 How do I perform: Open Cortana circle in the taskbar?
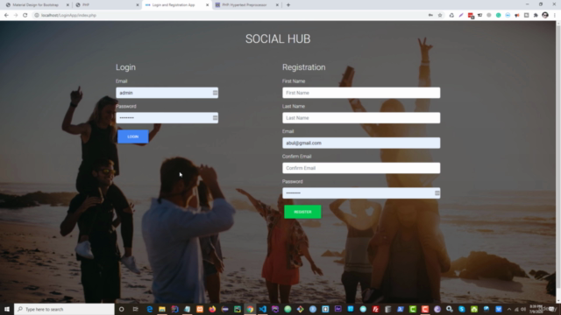coord(122,309)
